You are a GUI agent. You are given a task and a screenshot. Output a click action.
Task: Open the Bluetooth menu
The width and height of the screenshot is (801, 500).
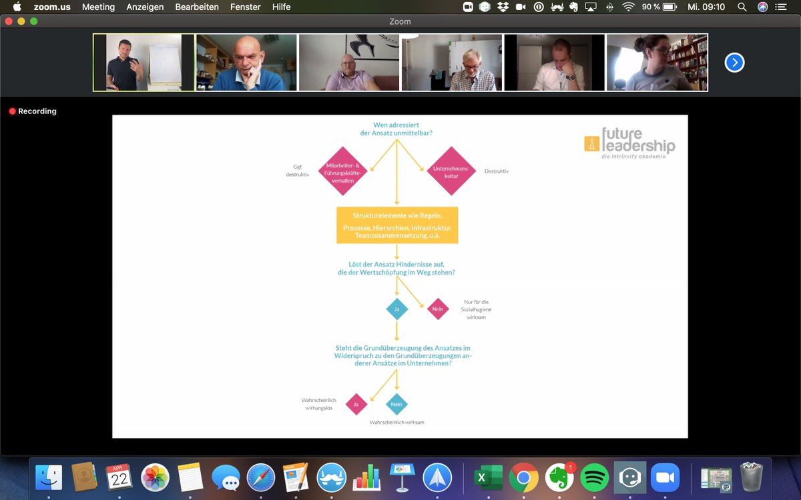tap(609, 7)
